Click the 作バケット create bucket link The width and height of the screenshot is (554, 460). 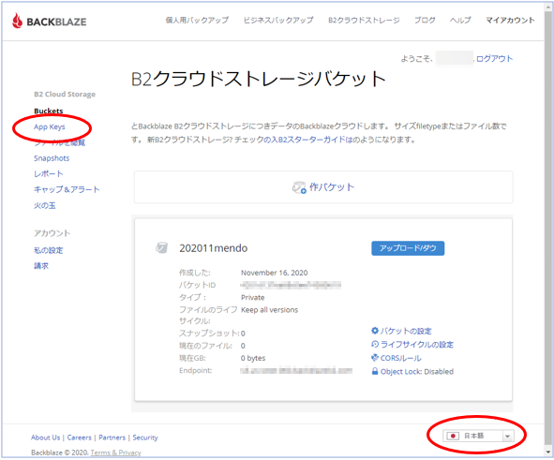pyautogui.click(x=332, y=187)
